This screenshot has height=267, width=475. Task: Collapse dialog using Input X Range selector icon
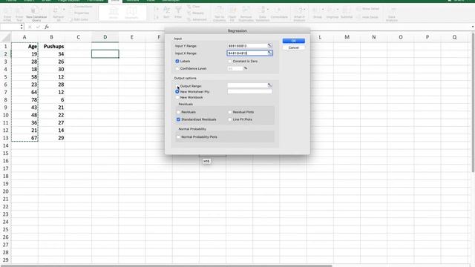click(269, 53)
